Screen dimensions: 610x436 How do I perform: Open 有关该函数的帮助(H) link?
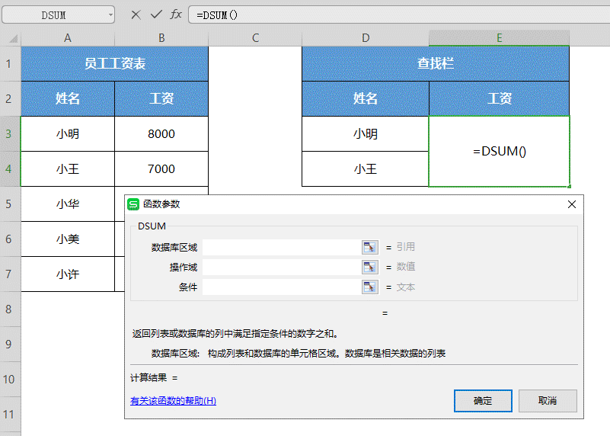(x=173, y=401)
